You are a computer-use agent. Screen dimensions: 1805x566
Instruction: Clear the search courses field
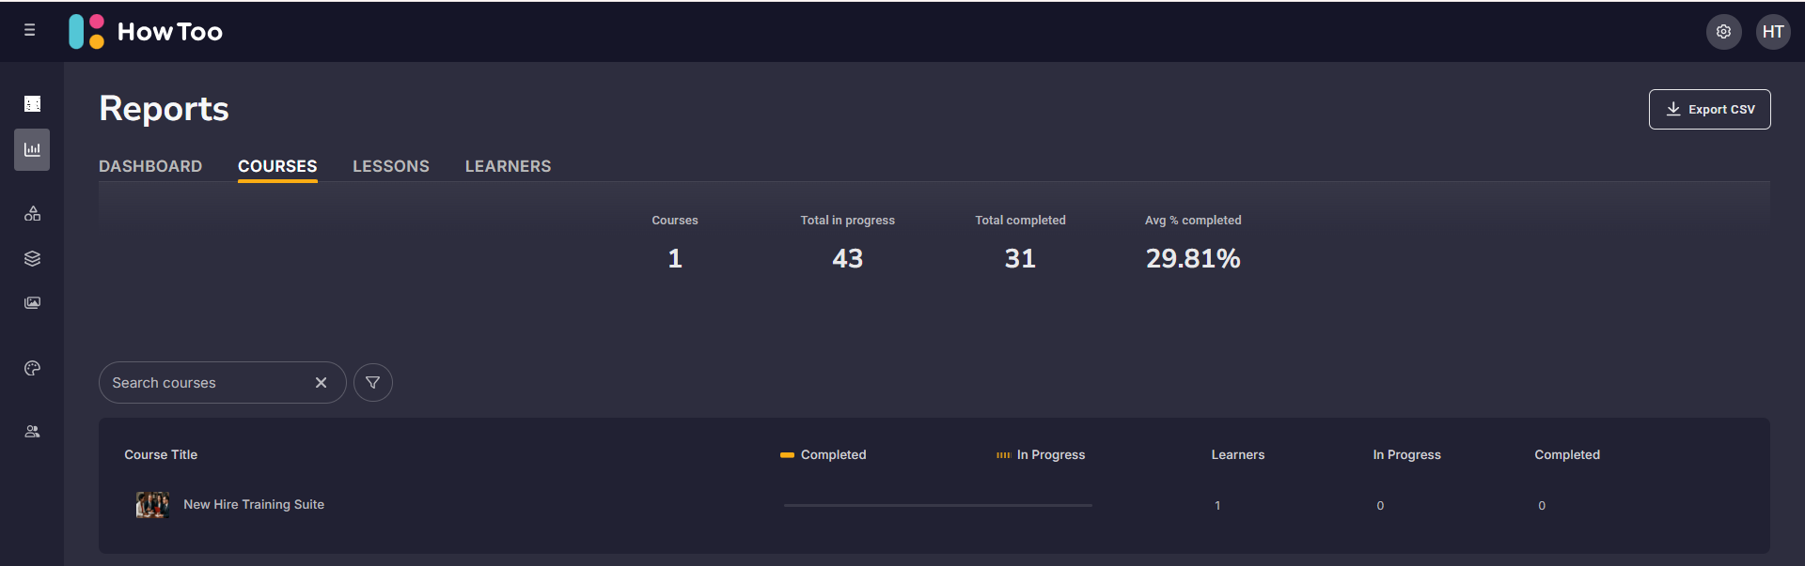pyautogui.click(x=321, y=383)
